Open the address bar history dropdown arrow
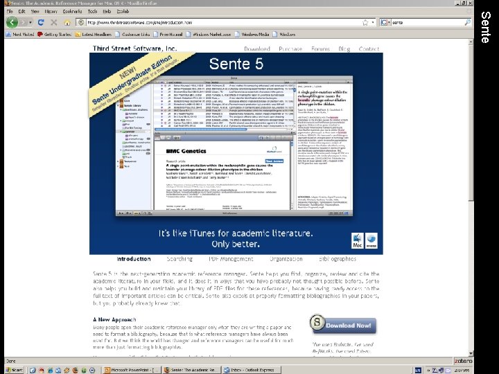The width and height of the screenshot is (499, 374). pyautogui.click(x=373, y=23)
